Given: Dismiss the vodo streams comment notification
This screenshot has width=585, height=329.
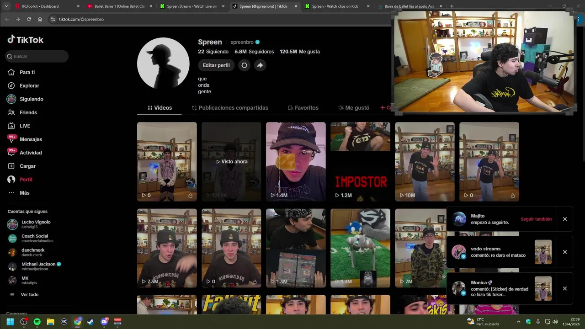Looking at the screenshot, I should [x=565, y=252].
